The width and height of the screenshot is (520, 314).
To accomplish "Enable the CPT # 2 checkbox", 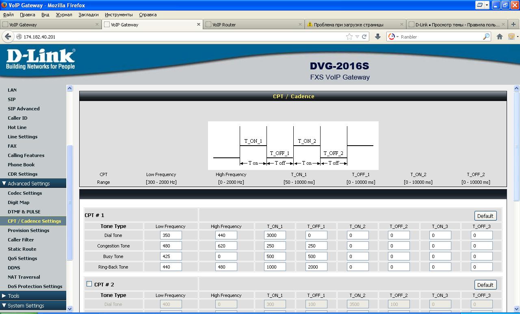I will (x=89, y=284).
